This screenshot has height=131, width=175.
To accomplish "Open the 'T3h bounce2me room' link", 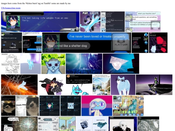I will point(11,8).
